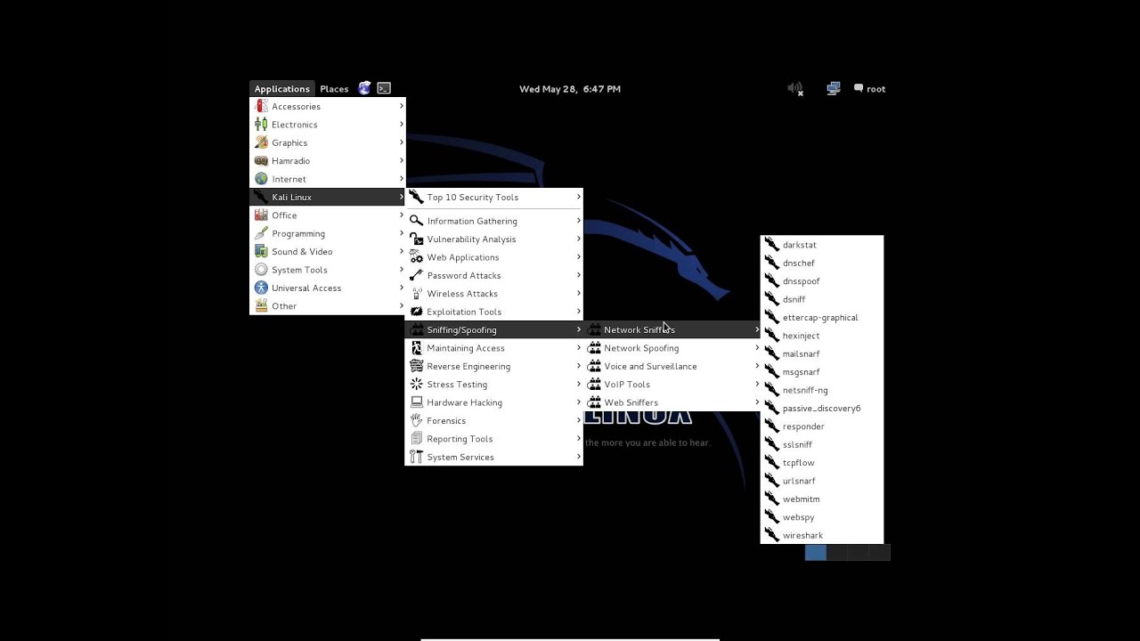Click the Accessories category icon

(x=261, y=106)
